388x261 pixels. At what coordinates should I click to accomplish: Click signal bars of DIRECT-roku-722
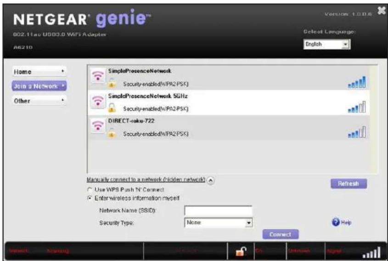coord(357,132)
